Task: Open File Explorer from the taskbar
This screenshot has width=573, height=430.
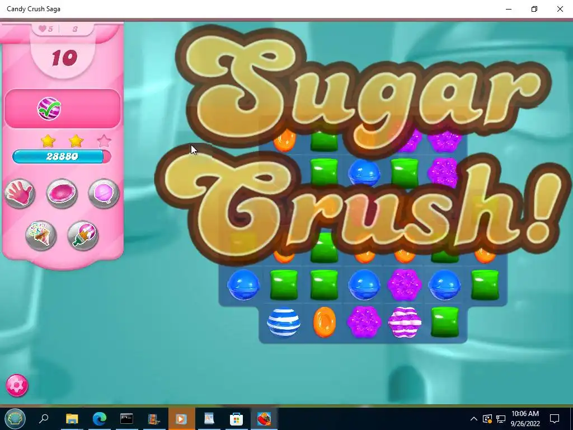Action: (72, 418)
